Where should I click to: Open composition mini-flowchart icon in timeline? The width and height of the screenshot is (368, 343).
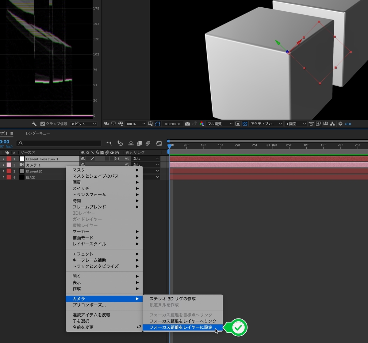click(x=109, y=143)
